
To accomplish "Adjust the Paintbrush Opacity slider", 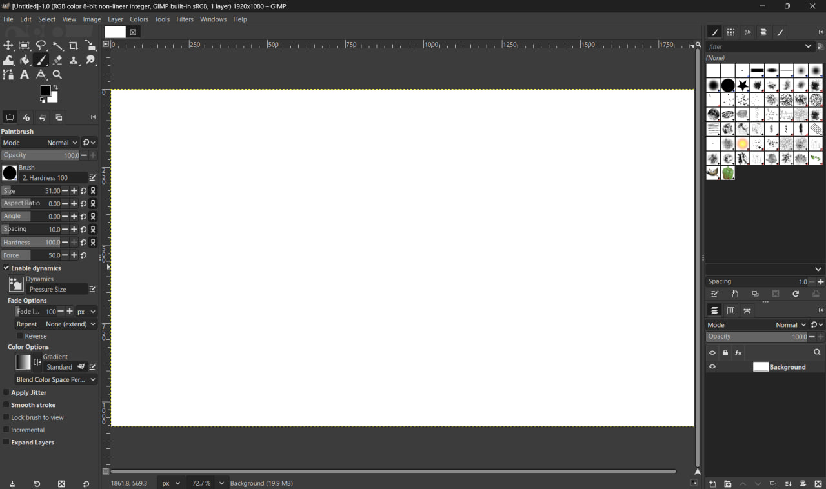I will point(40,155).
